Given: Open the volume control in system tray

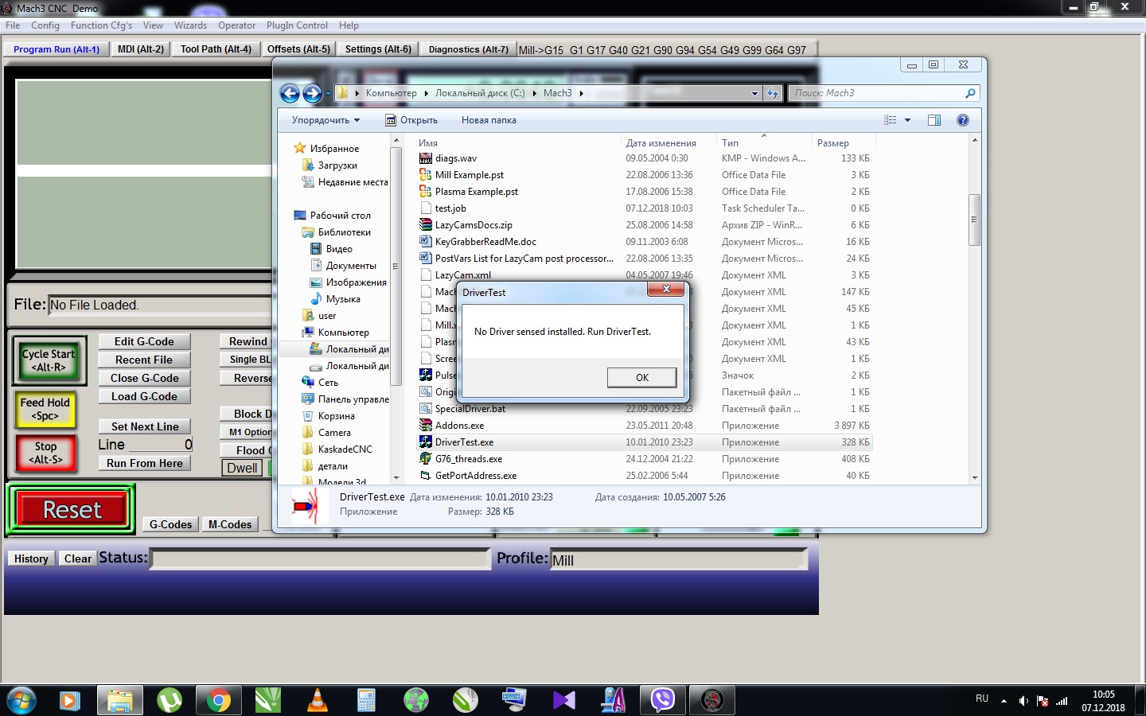Looking at the screenshot, I should point(1023,701).
